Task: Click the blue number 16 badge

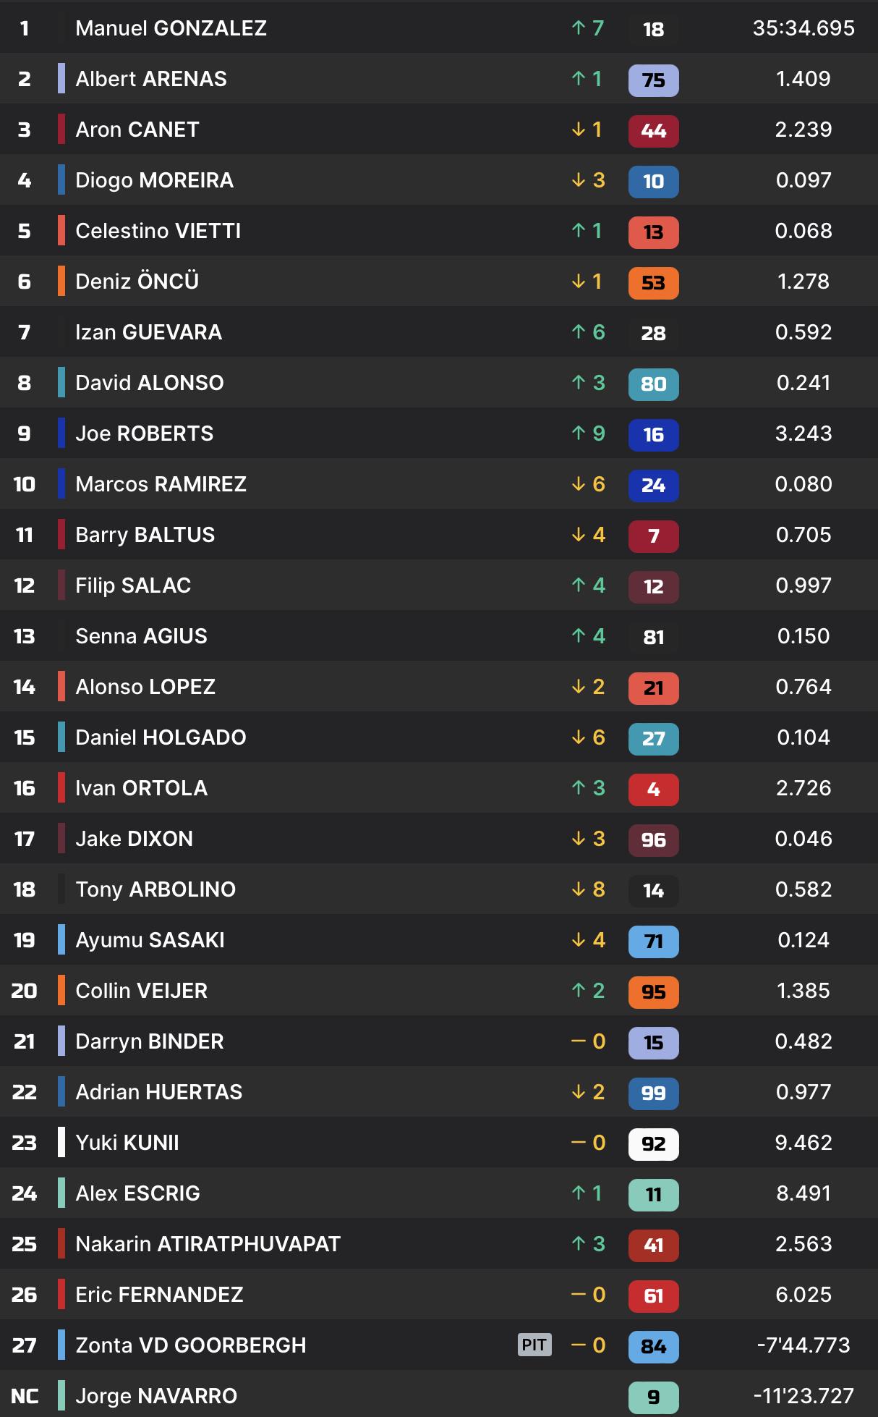Action: [x=653, y=434]
